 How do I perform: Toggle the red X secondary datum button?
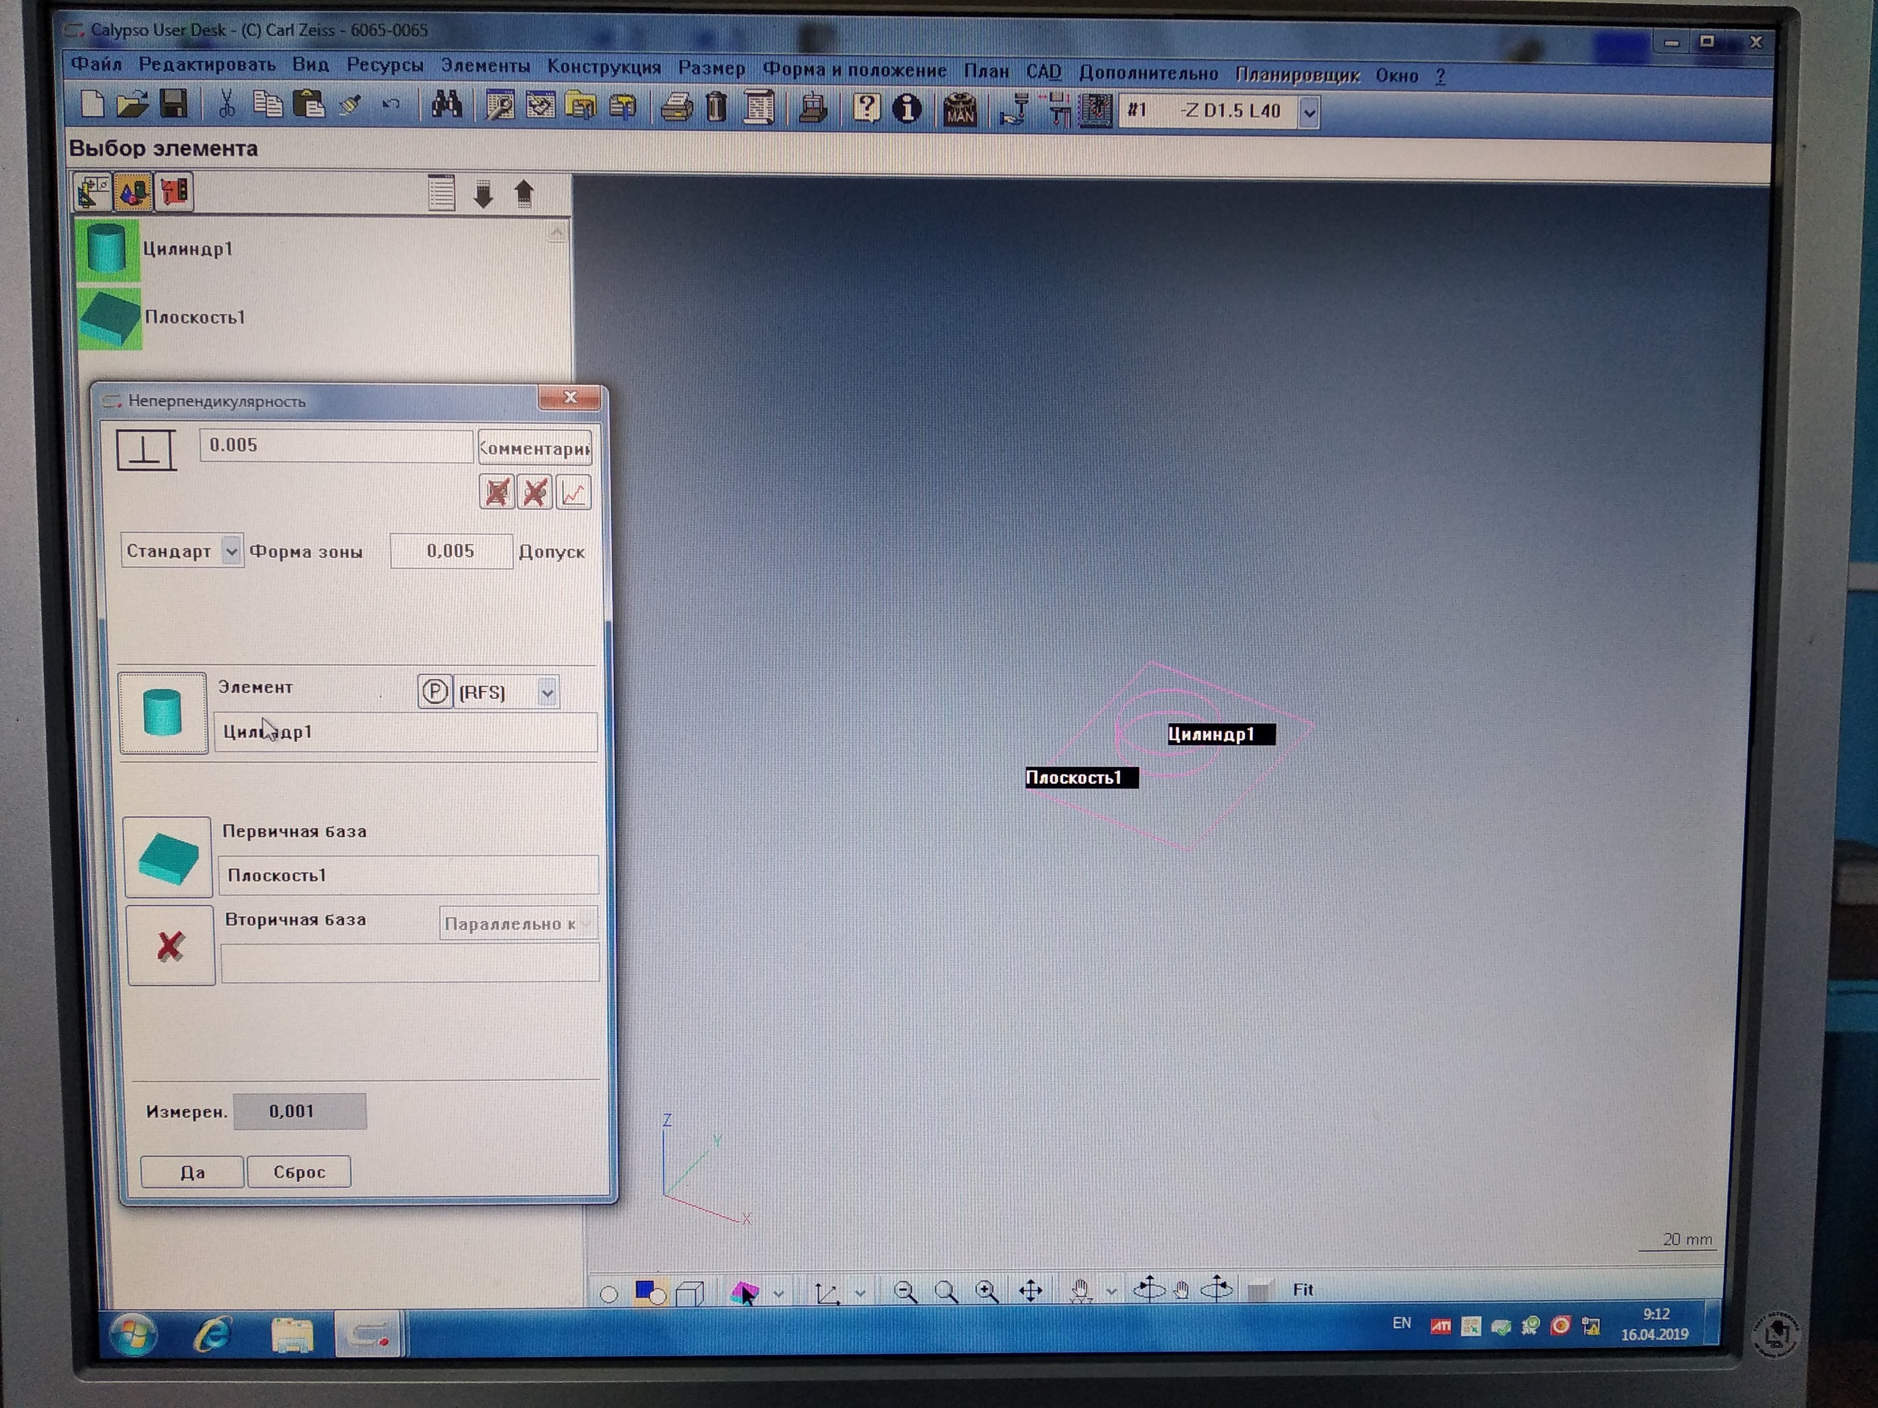[x=171, y=945]
